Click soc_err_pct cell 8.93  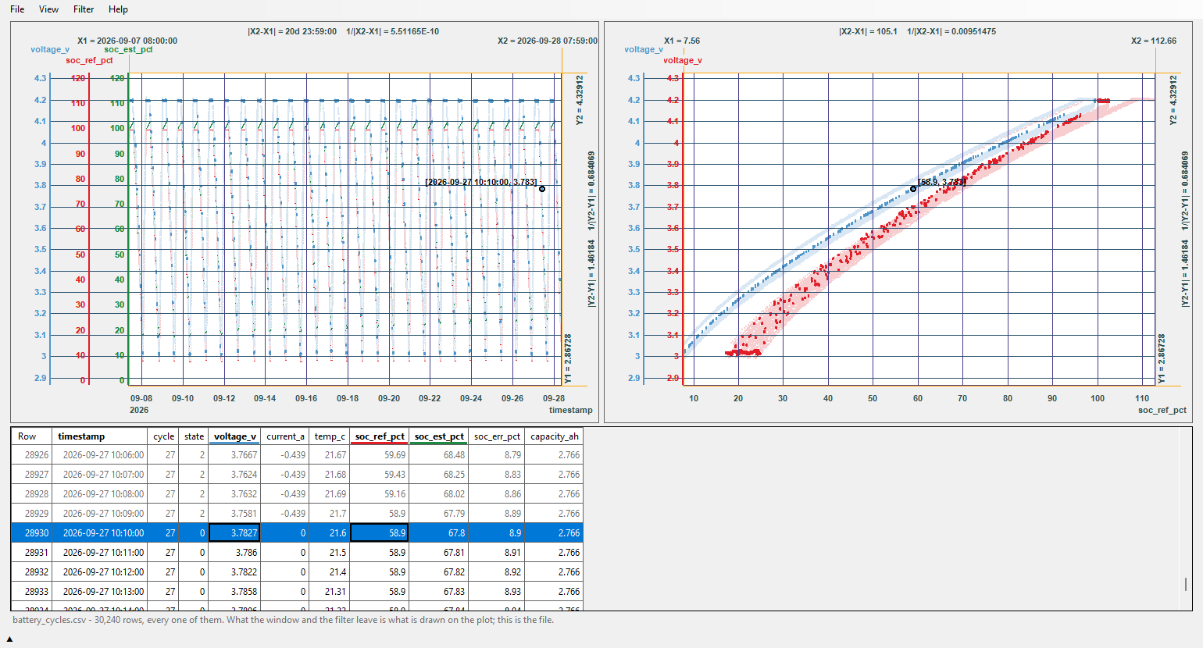click(497, 591)
